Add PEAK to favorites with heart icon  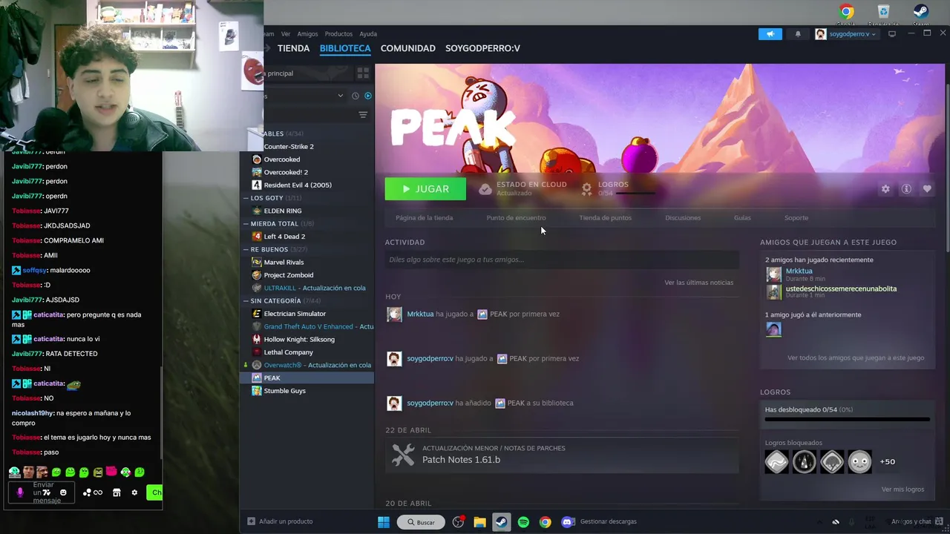[927, 189]
